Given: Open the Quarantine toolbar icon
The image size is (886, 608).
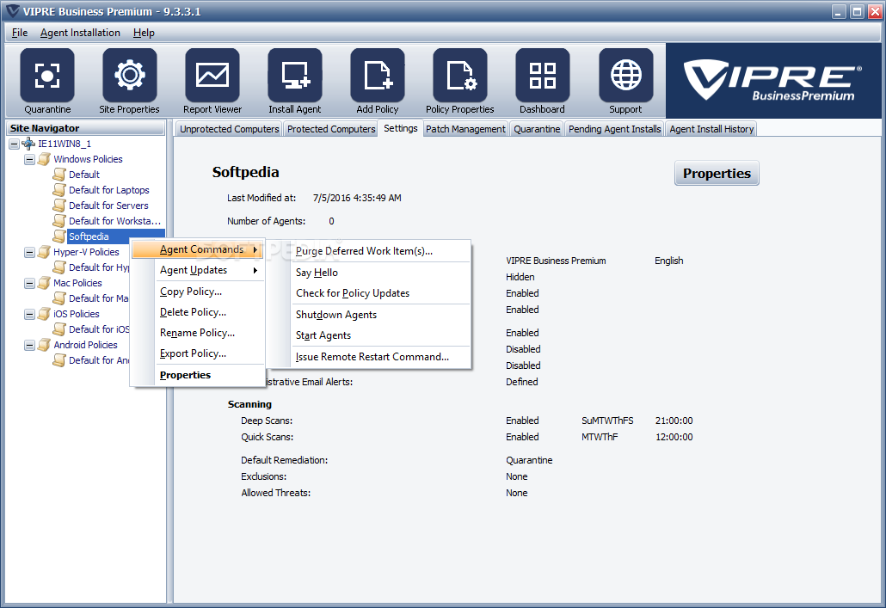Looking at the screenshot, I should (x=47, y=75).
